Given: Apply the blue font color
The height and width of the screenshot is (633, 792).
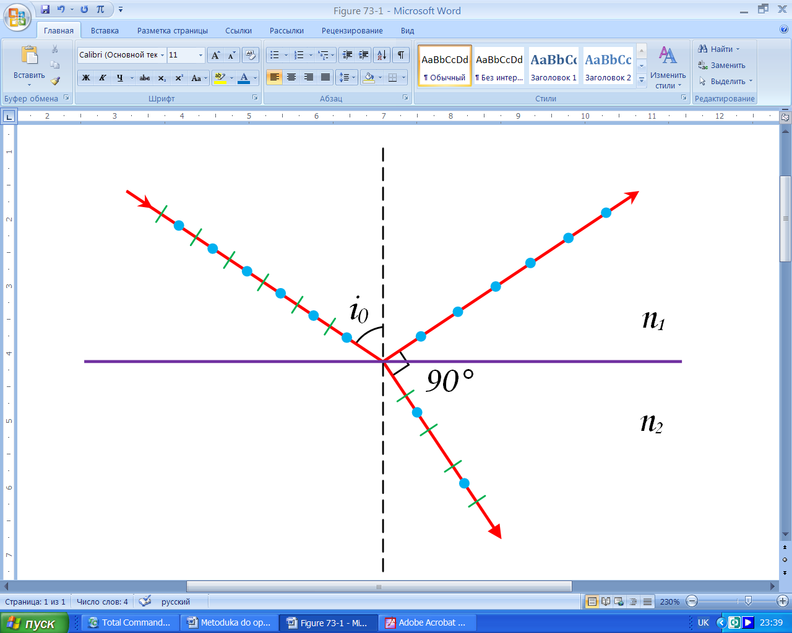Looking at the screenshot, I should point(244,78).
